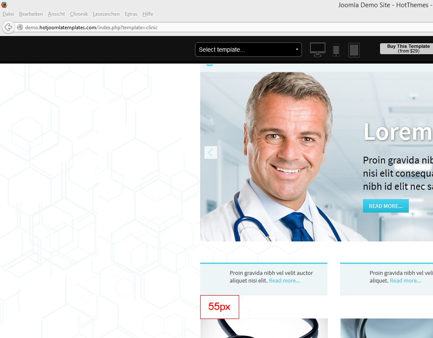The image size is (433, 338).
Task: Open the Select template dropdown
Action: 248,50
